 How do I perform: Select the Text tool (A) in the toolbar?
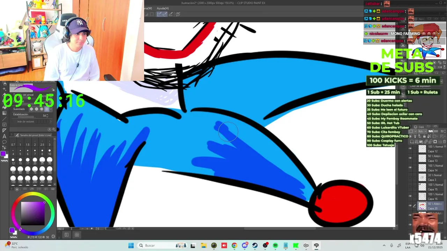[5, 136]
